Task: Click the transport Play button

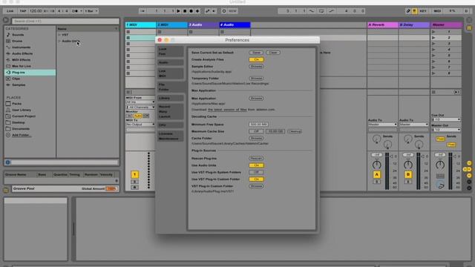Action: 178,11
